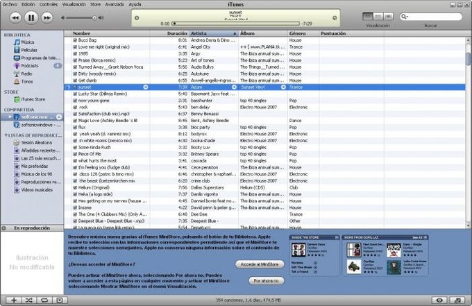Uncheck the Insane song
Image resolution: width=472 pixels, height=306 pixels.
tap(75, 207)
